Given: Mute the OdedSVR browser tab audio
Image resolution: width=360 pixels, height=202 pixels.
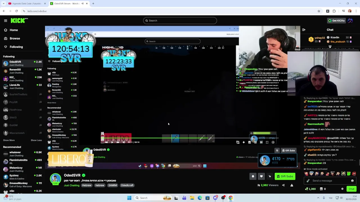Looking at the screenshot, I should pos(82,4).
